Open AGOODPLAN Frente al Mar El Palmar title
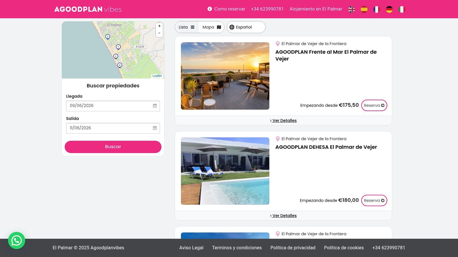 [x=326, y=55]
